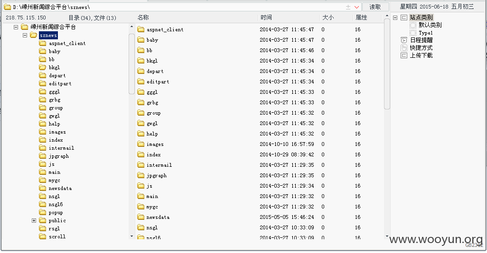Image resolution: width=487 pixels, height=253 pixels.
Task: Select the bb folder in tree
Action: pos(52,60)
